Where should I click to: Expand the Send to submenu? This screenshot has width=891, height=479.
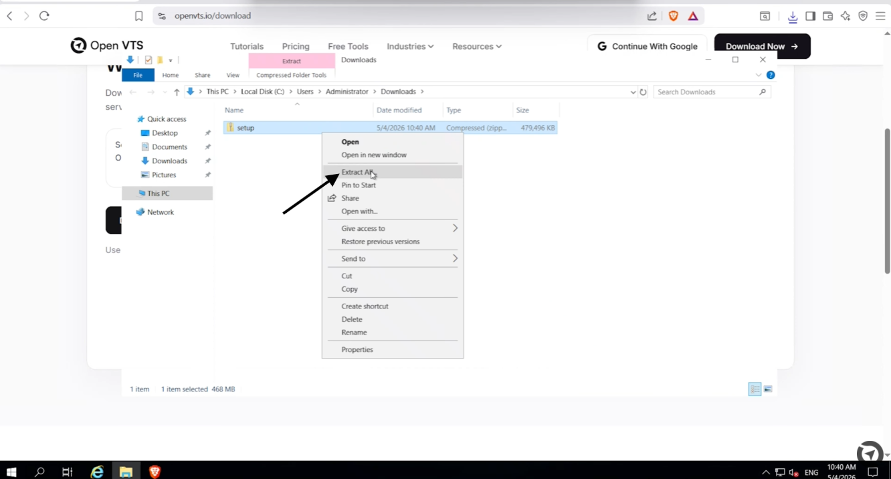[393, 259]
